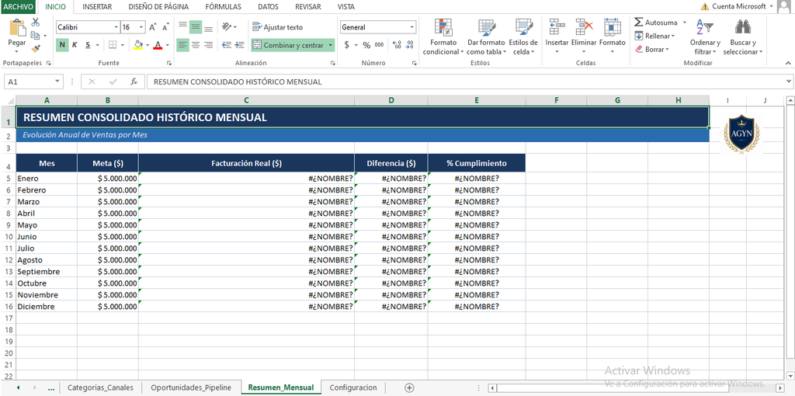Open the Borrar dropdown
795x396 pixels.
point(652,49)
